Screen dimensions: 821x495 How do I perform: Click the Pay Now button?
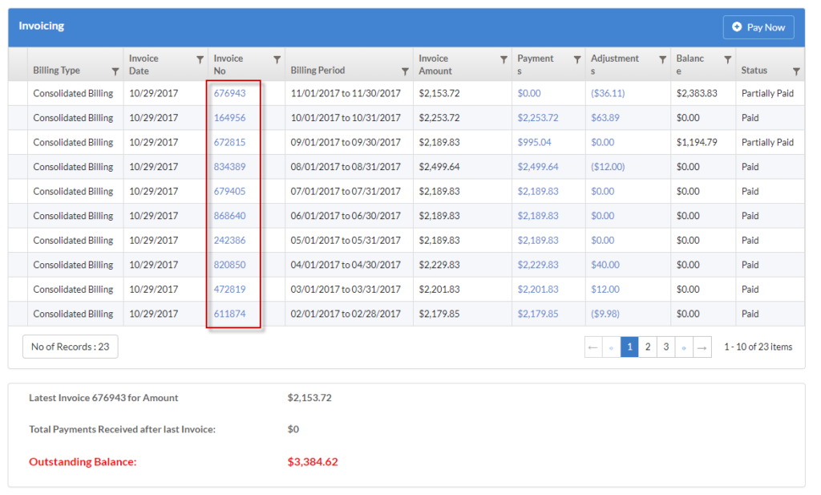pos(758,26)
